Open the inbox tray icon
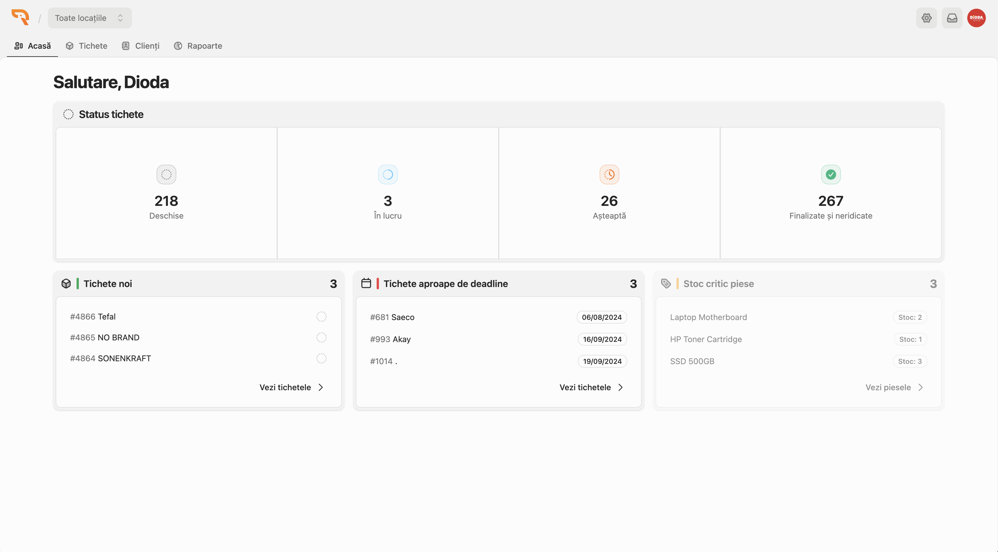Screen dimensions: 998x552 point(952,18)
